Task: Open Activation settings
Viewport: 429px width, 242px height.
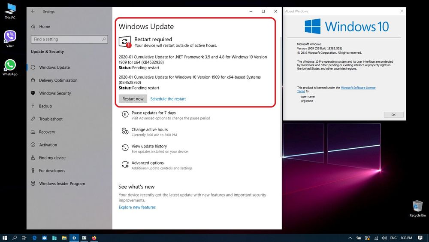Action: point(48,145)
